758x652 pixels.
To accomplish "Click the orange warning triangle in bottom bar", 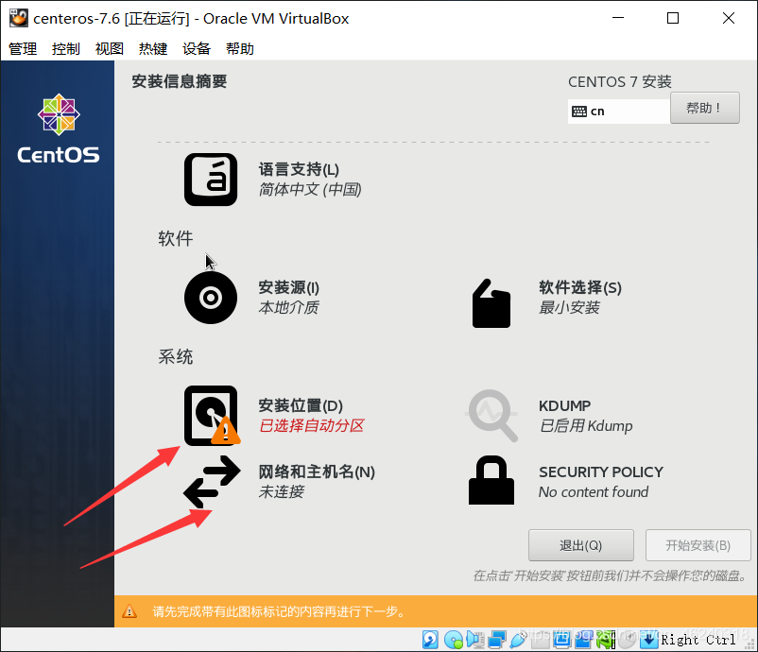I will 129,611.
